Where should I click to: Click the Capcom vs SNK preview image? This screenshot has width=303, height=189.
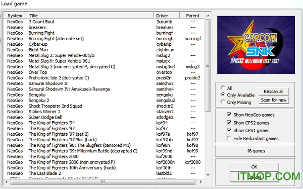[256, 45]
